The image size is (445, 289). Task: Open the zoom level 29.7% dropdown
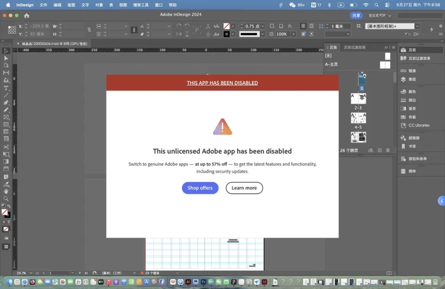click(x=31, y=273)
